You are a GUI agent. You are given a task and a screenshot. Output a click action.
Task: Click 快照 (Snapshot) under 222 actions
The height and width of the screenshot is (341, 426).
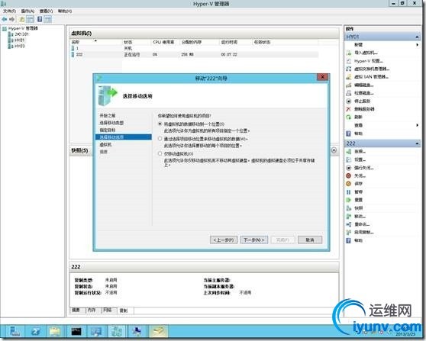[x=358, y=208]
